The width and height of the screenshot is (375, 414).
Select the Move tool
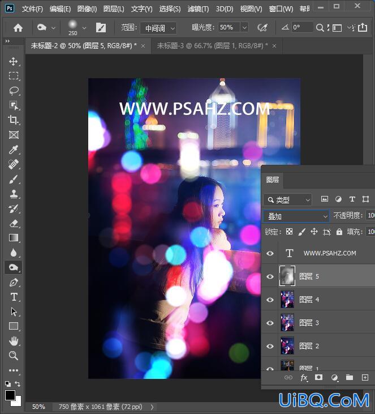point(14,62)
